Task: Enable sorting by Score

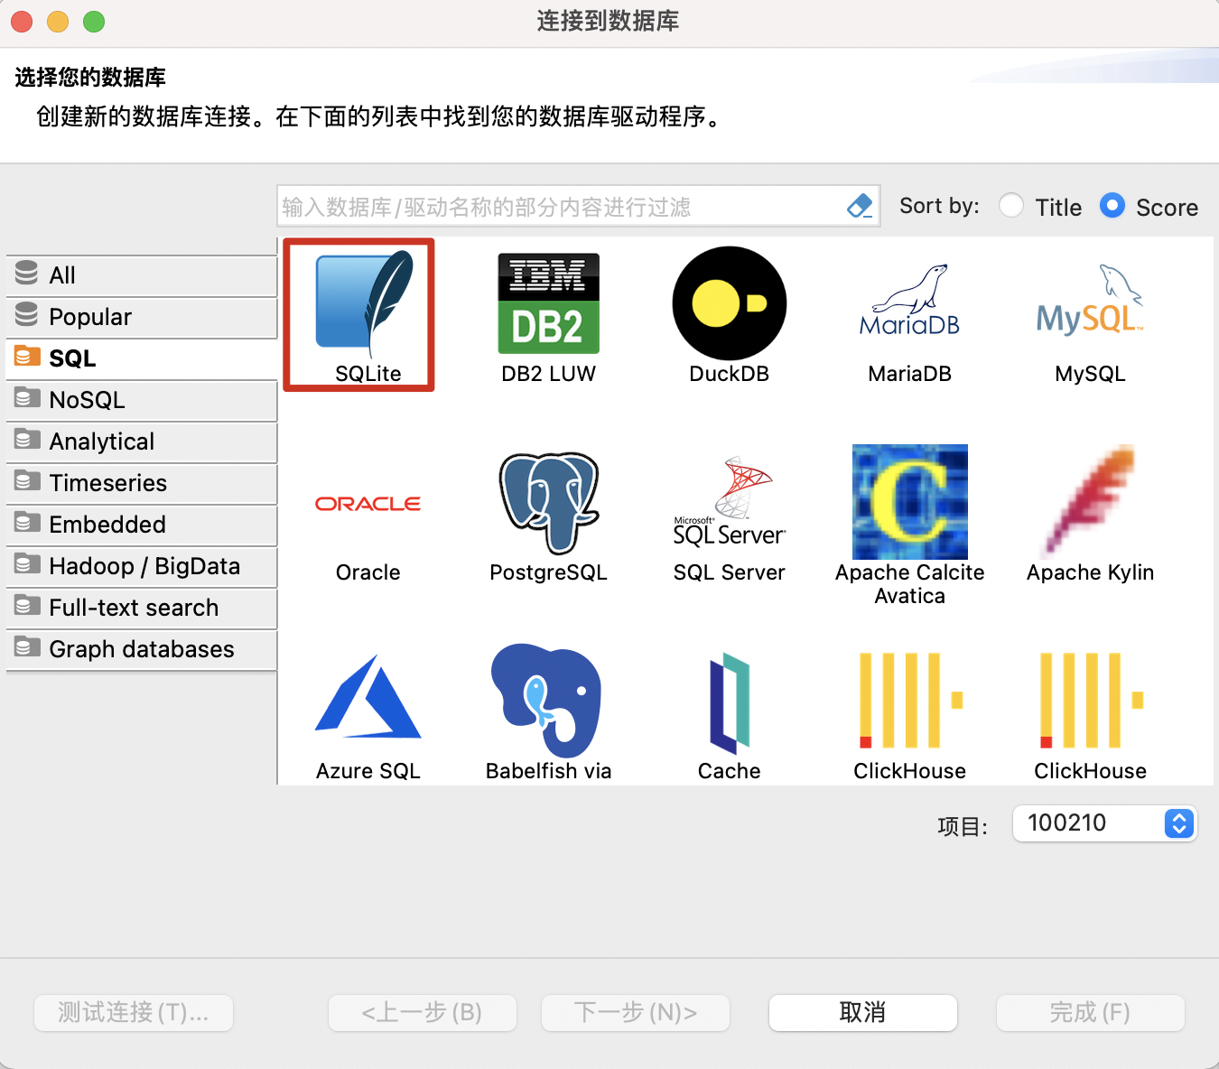Action: pyautogui.click(x=1112, y=205)
